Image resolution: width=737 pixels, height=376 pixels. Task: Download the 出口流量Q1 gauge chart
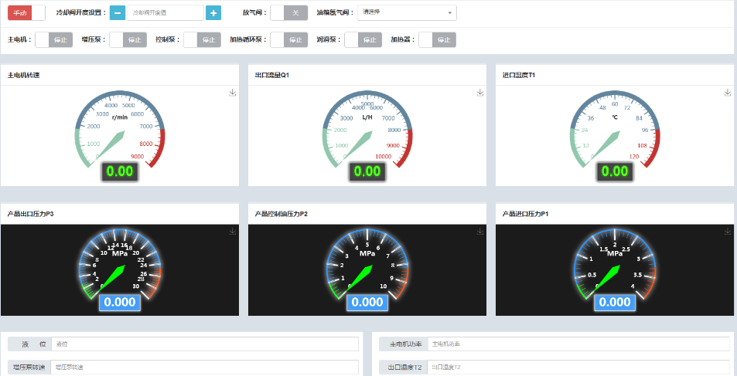click(x=479, y=93)
